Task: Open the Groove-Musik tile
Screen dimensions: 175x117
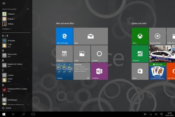Action: click(x=157, y=36)
